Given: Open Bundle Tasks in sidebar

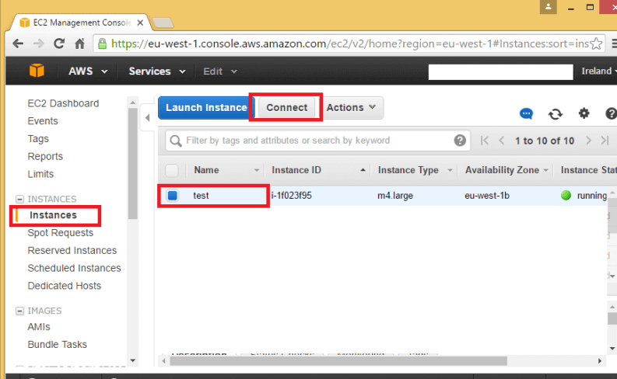Looking at the screenshot, I should click(57, 345).
